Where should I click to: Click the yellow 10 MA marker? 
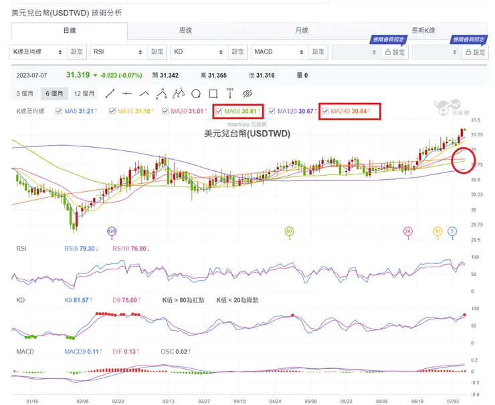coord(437,231)
